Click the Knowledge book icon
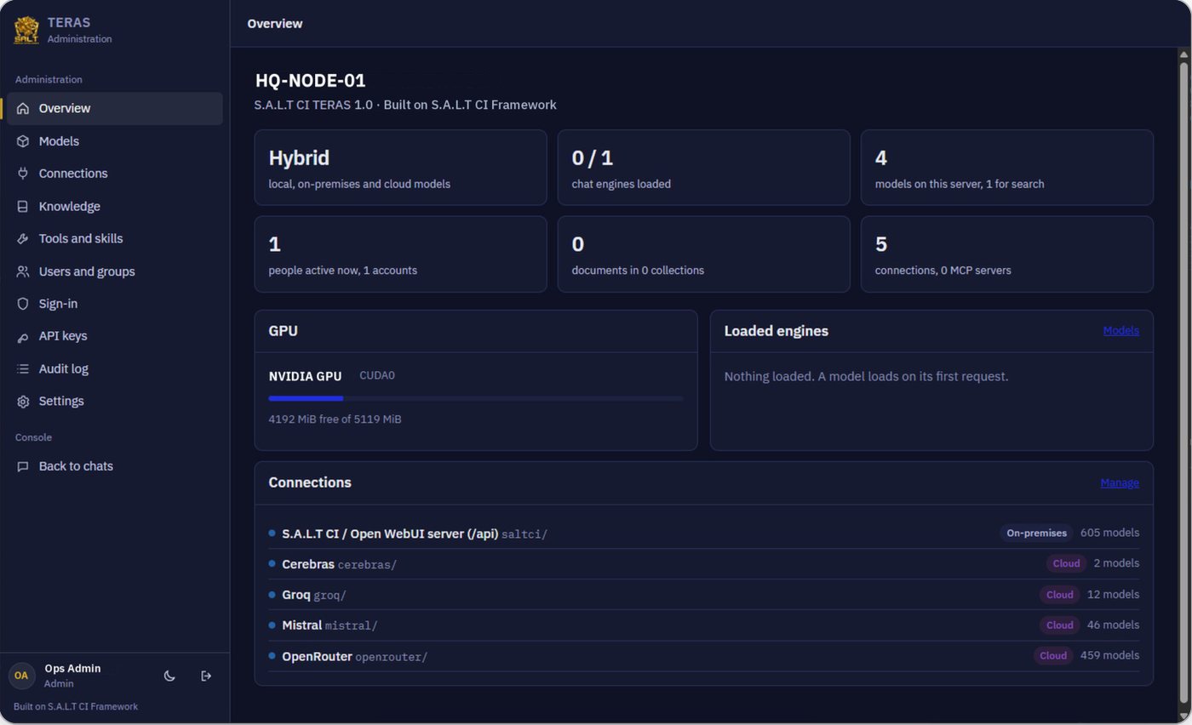The height and width of the screenshot is (725, 1192). [x=23, y=206]
